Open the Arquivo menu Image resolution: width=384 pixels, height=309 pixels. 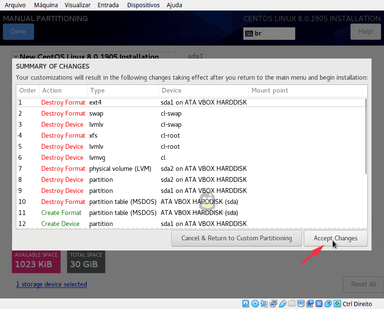15,5
